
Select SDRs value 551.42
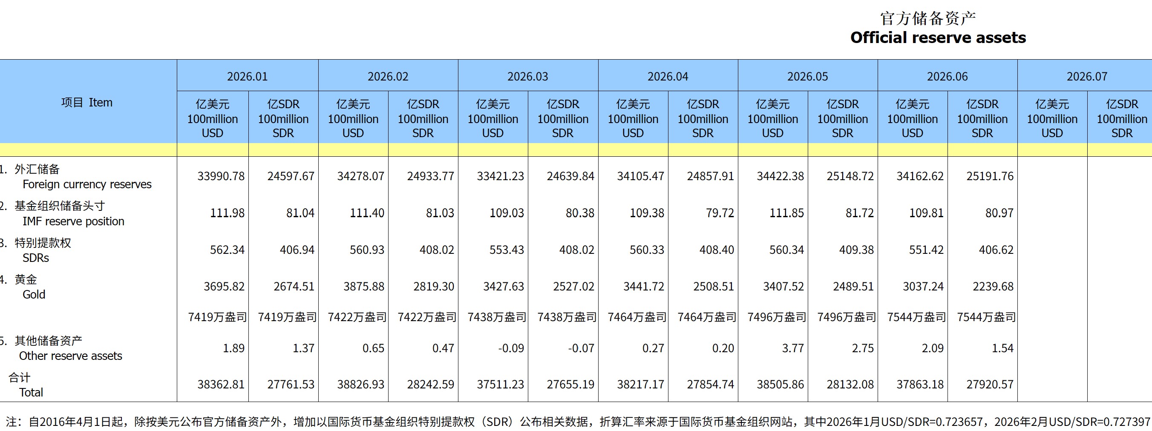pos(926,250)
